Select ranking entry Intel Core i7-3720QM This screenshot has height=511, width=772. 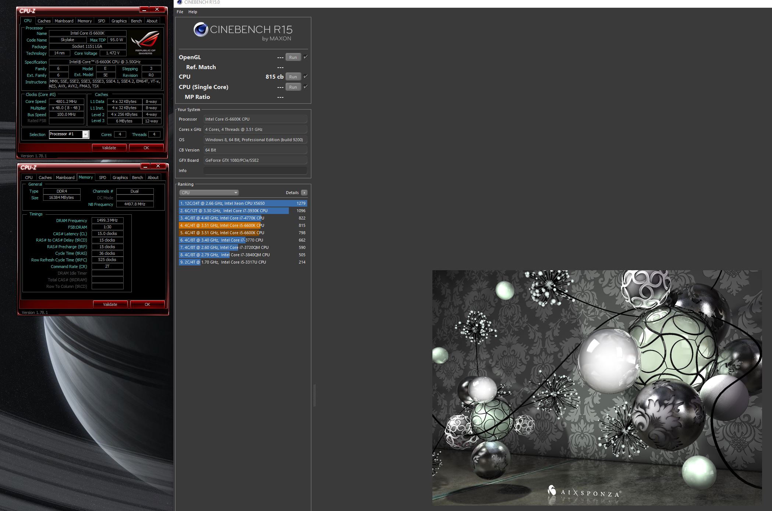coord(243,247)
